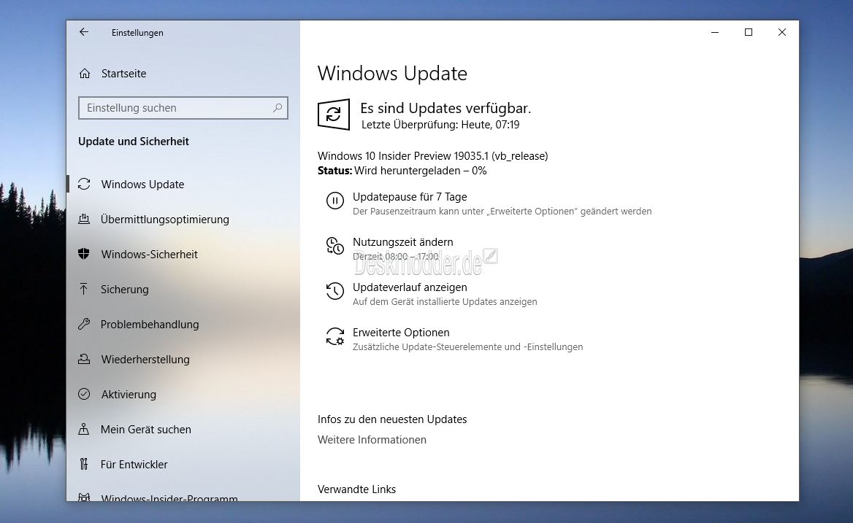Click the gear-sync icon for Erweiterte Optionen

[x=335, y=336]
